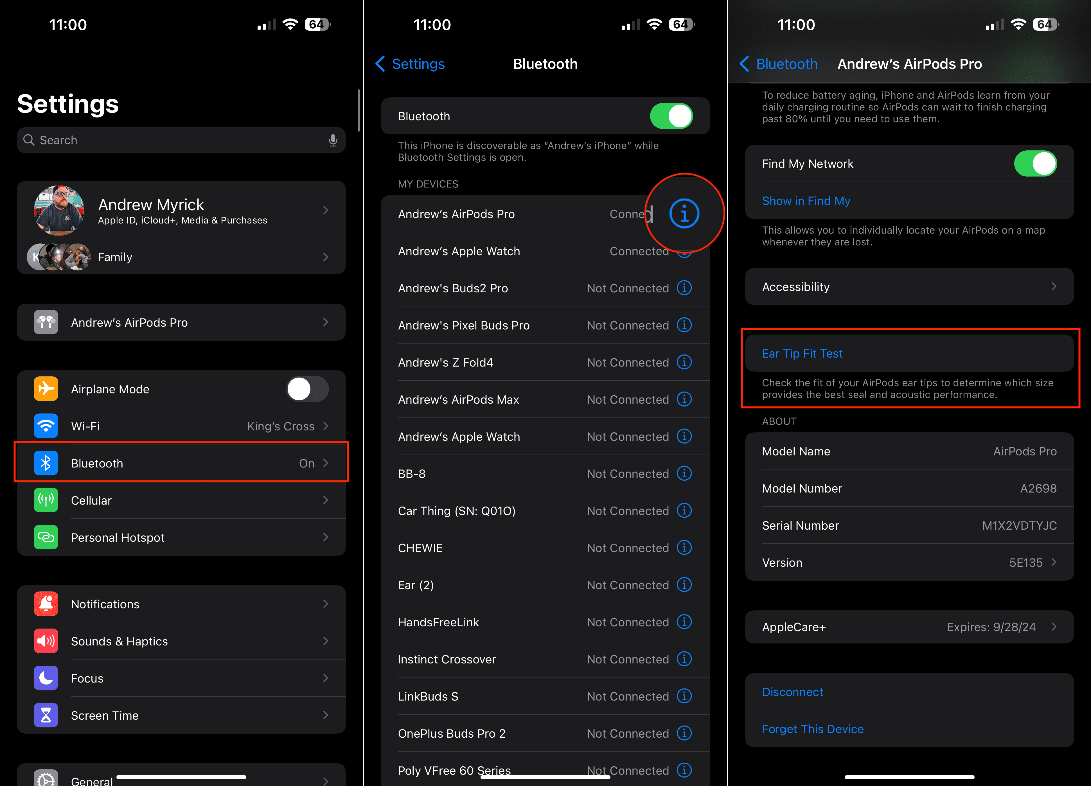The height and width of the screenshot is (786, 1091).
Task: Open info icon for OnePlus Buds Pro 2
Action: point(684,733)
